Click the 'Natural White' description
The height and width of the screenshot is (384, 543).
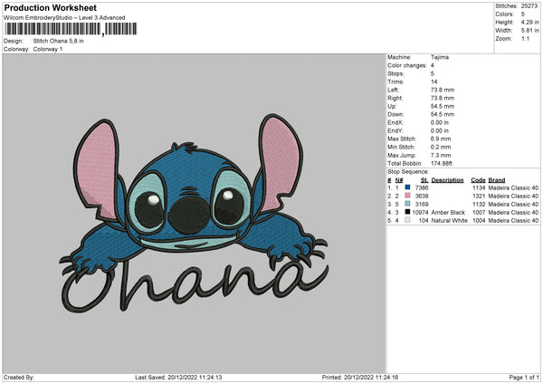tap(450, 220)
